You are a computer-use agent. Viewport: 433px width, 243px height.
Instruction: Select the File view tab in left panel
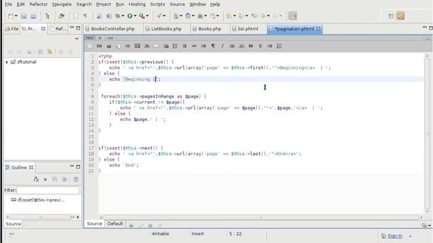[x=12, y=28]
